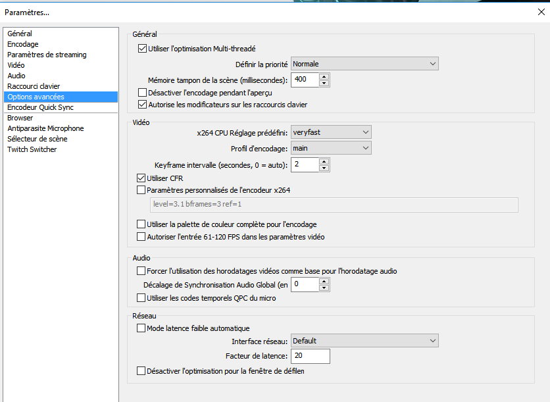550x402 pixels.
Task: Increase the Keyframe interval with the up arrow
Action: (324, 162)
